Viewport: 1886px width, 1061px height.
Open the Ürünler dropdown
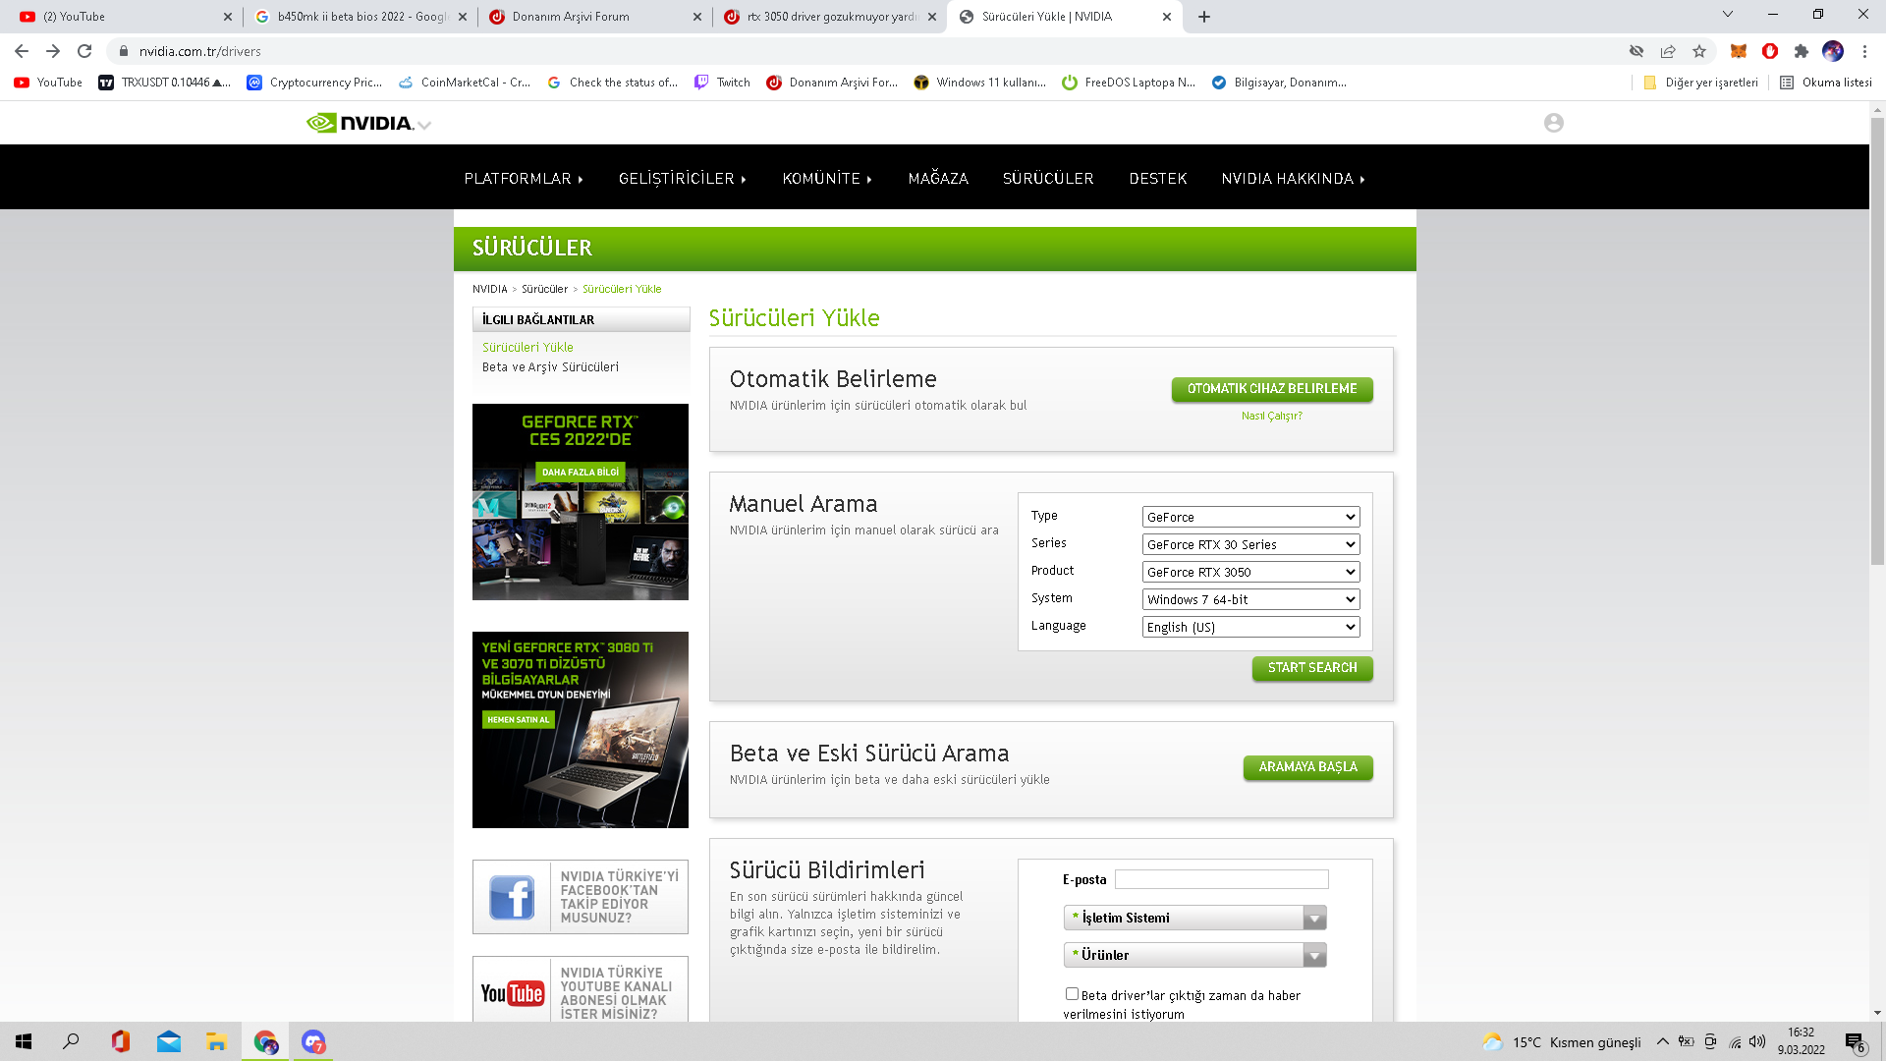pyautogui.click(x=1194, y=955)
